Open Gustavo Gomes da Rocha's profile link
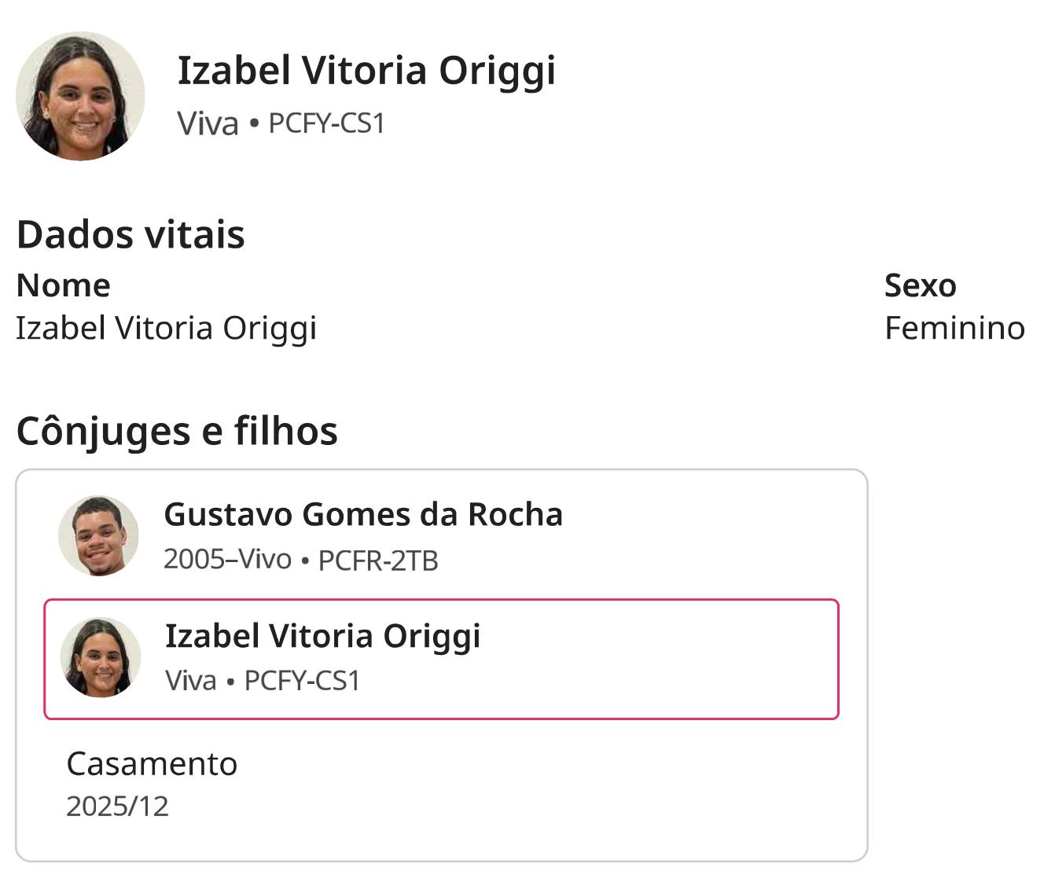This screenshot has height=875, width=1055. pyautogui.click(x=363, y=514)
